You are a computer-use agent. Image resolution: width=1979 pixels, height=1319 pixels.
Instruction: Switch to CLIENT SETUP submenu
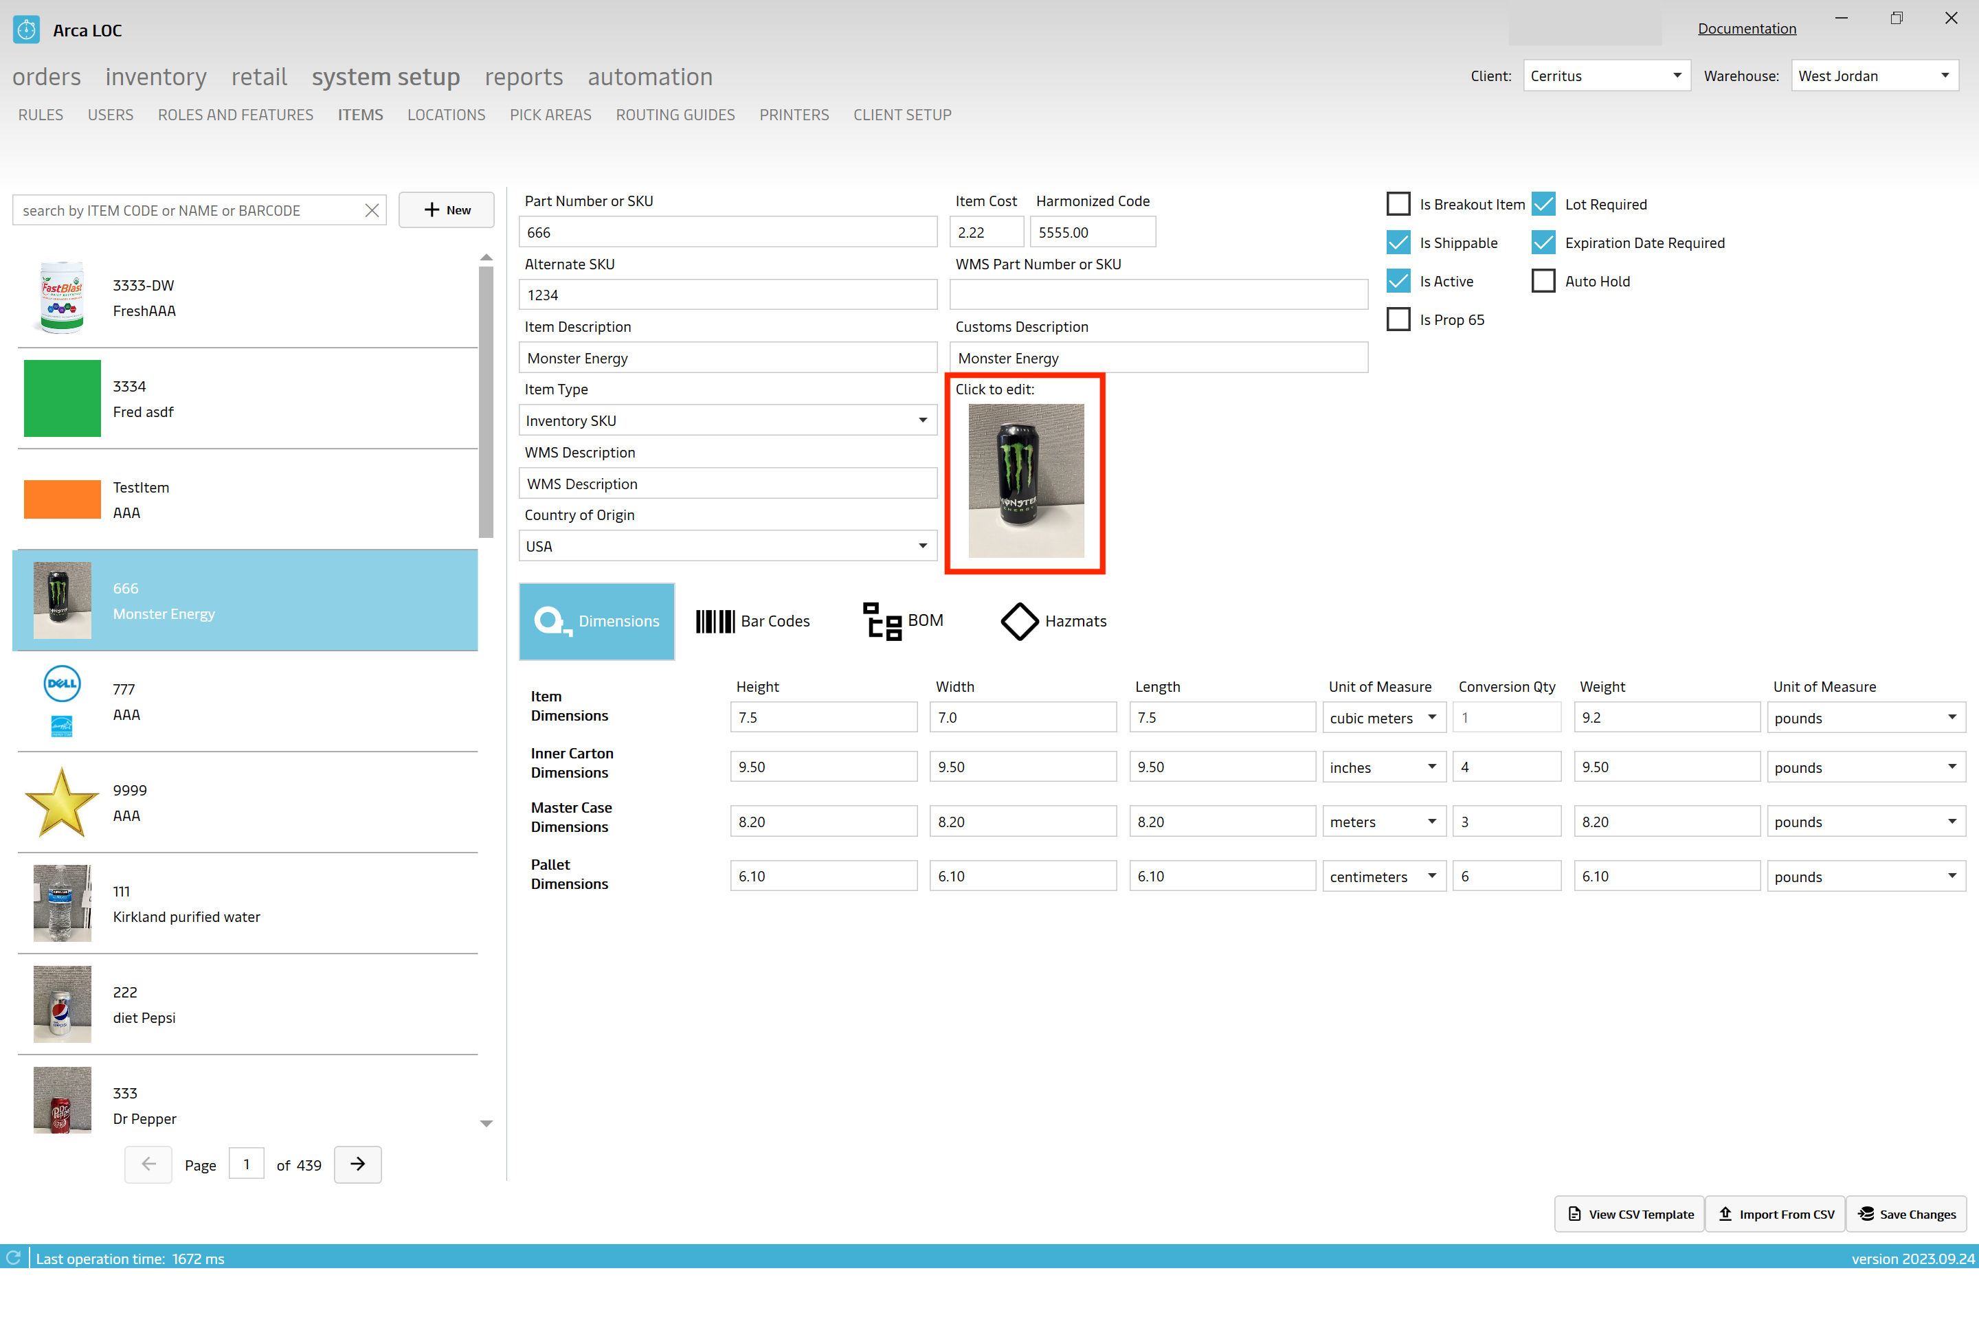pyautogui.click(x=902, y=115)
